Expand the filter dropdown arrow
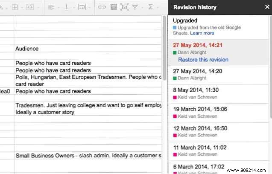This screenshot has height=174, width=272. point(142,8)
